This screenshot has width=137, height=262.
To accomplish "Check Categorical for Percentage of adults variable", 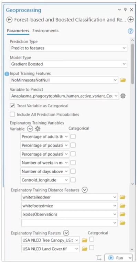I will (x=73, y=137).
